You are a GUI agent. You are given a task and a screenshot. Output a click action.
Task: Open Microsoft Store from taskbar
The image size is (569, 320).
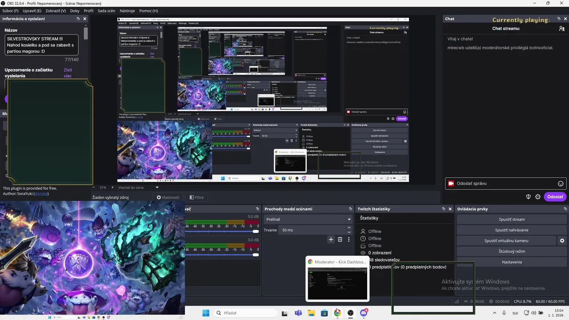coord(325,313)
